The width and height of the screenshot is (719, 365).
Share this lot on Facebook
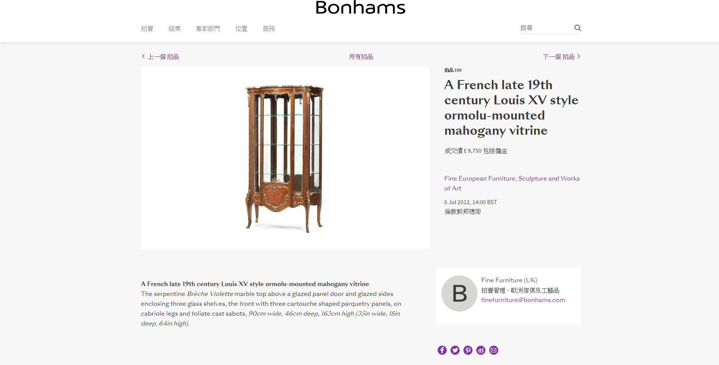tap(442, 350)
